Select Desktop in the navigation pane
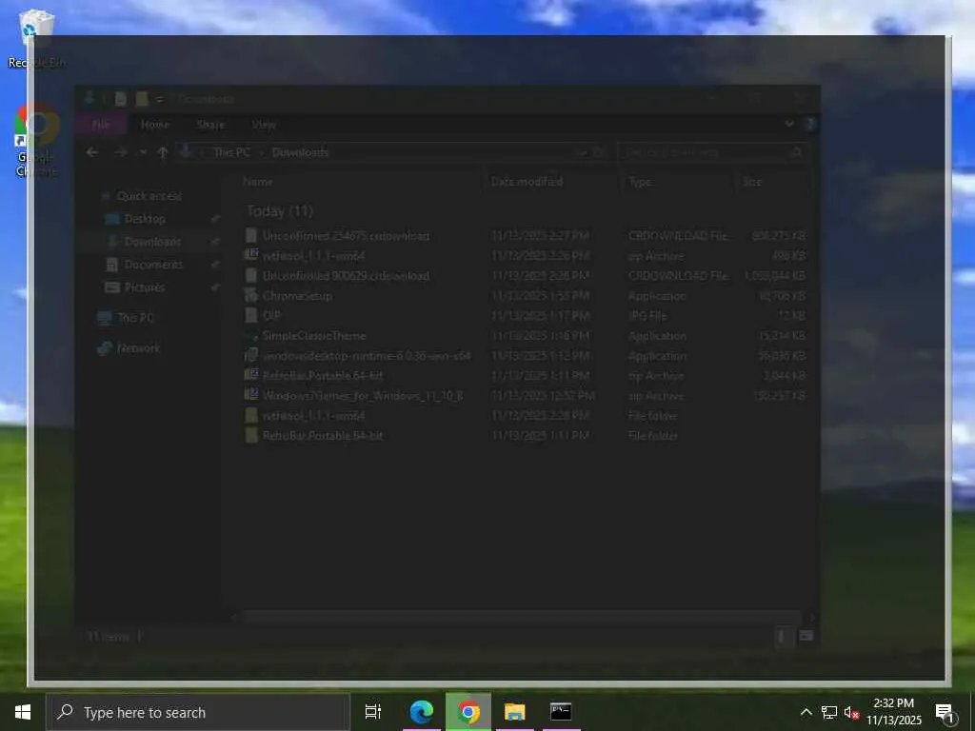 pos(145,219)
